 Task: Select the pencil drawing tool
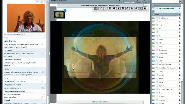(101, 8)
